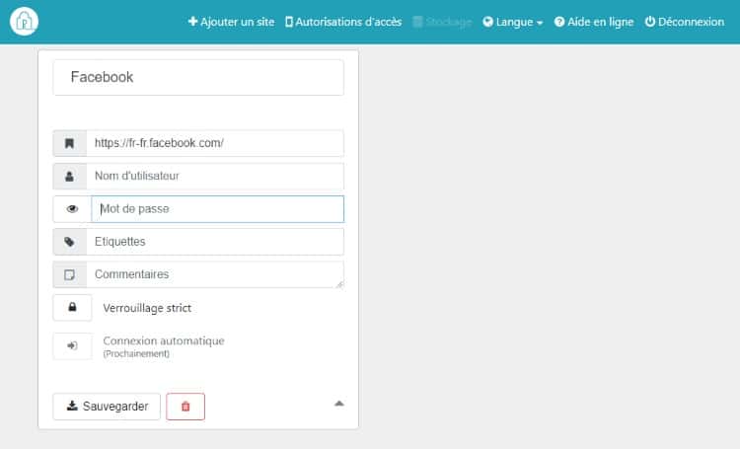The width and height of the screenshot is (740, 449).
Task: Open Aide en ligne
Action: point(594,22)
